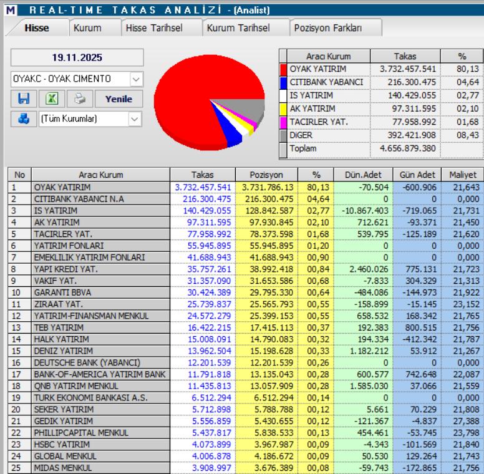This screenshot has height=474, width=484.
Task: Click the 19.11.2025 date button
Action: tap(77, 57)
